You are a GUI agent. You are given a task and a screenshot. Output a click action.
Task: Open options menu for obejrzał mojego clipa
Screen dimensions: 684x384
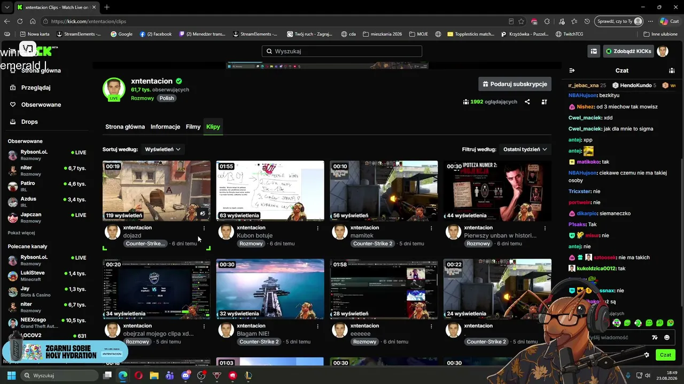pos(204,326)
